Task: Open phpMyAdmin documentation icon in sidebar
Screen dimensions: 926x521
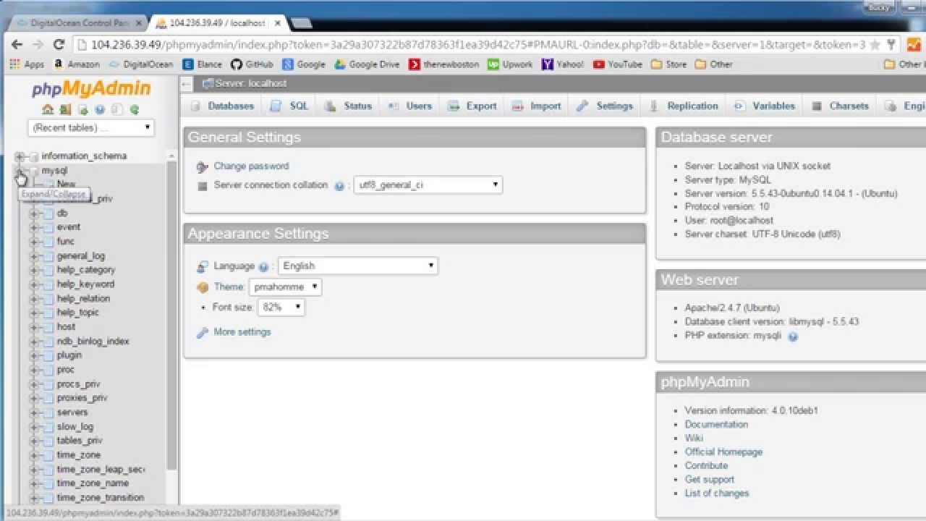Action: click(100, 110)
